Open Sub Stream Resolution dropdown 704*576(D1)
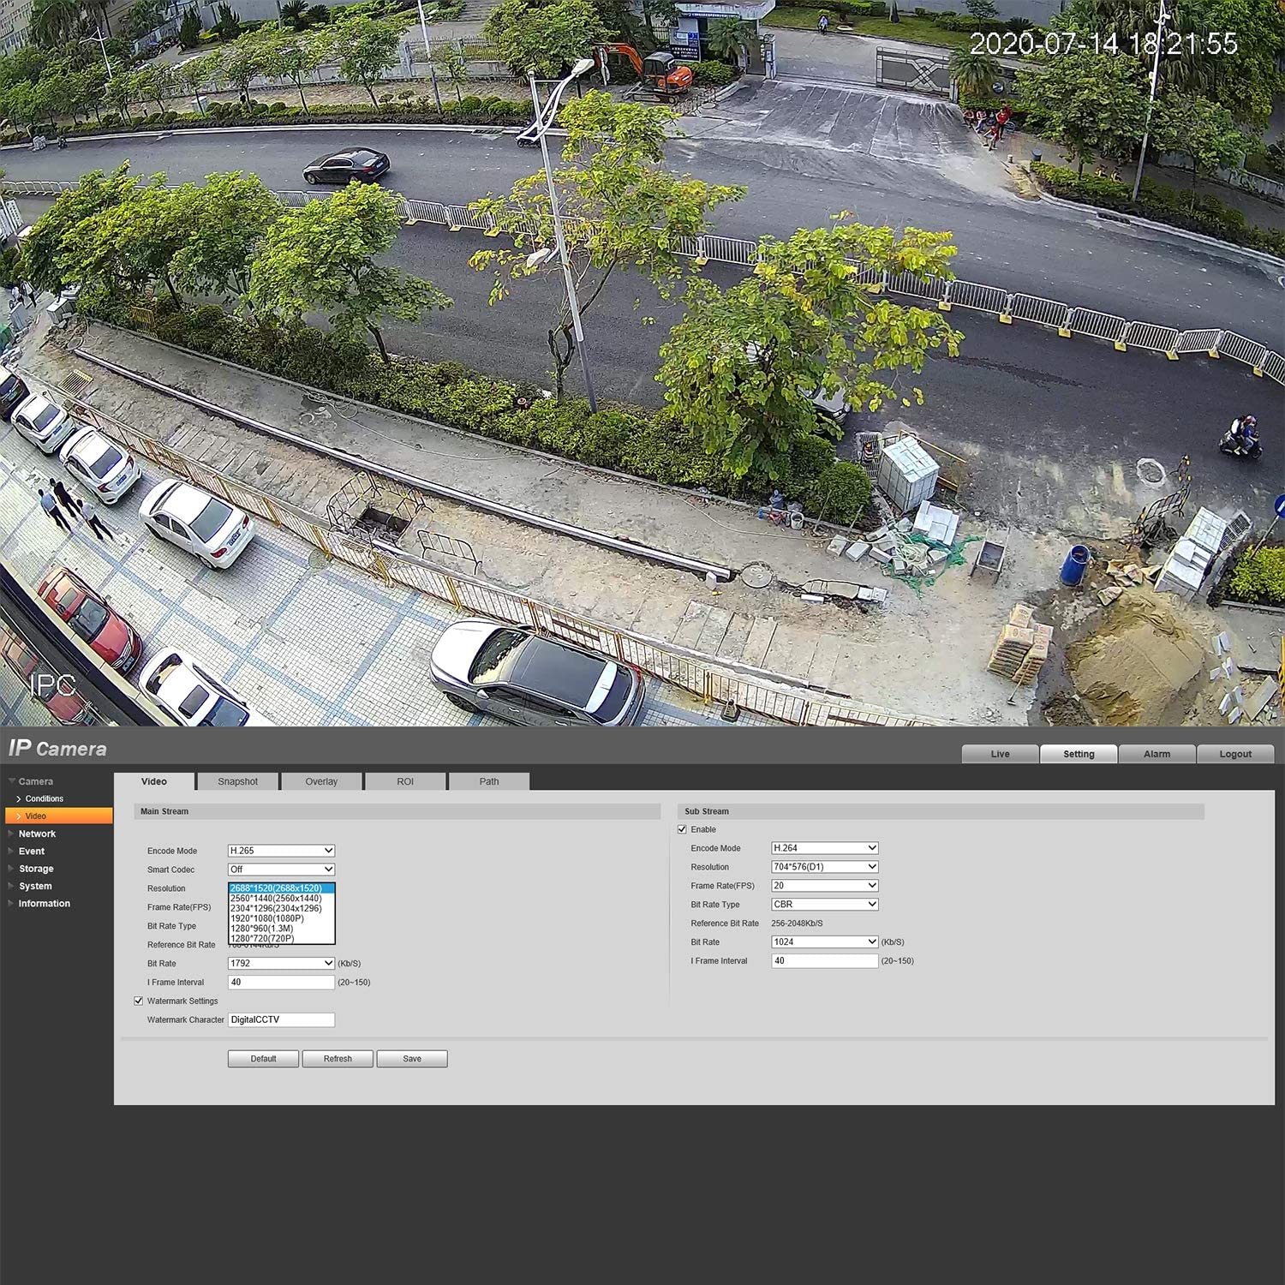Viewport: 1285px width, 1285px height. pyautogui.click(x=825, y=867)
